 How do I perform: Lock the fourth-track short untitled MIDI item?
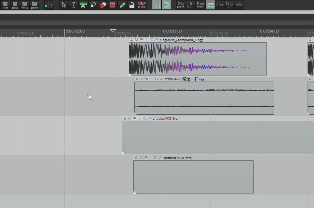(x=136, y=158)
